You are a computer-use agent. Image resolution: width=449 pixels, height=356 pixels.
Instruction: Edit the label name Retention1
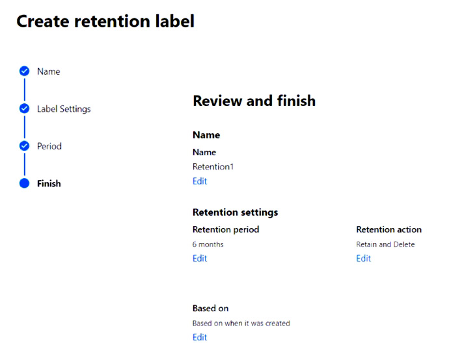pos(200,181)
